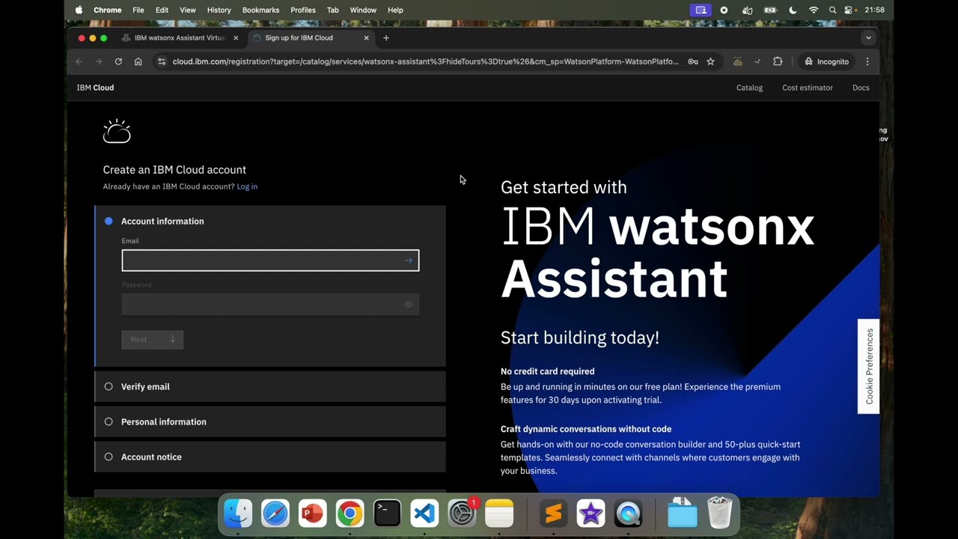958x539 pixels.
Task: Open the Catalog link
Action: pos(749,88)
